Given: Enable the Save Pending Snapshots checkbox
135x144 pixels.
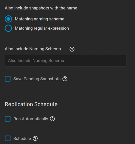Looking at the screenshot, I should tap(8, 79).
